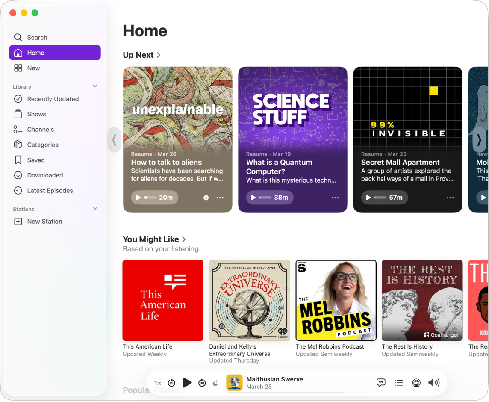Image resolution: width=489 pixels, height=402 pixels.
Task: Create a New Station
Action: coord(44,221)
